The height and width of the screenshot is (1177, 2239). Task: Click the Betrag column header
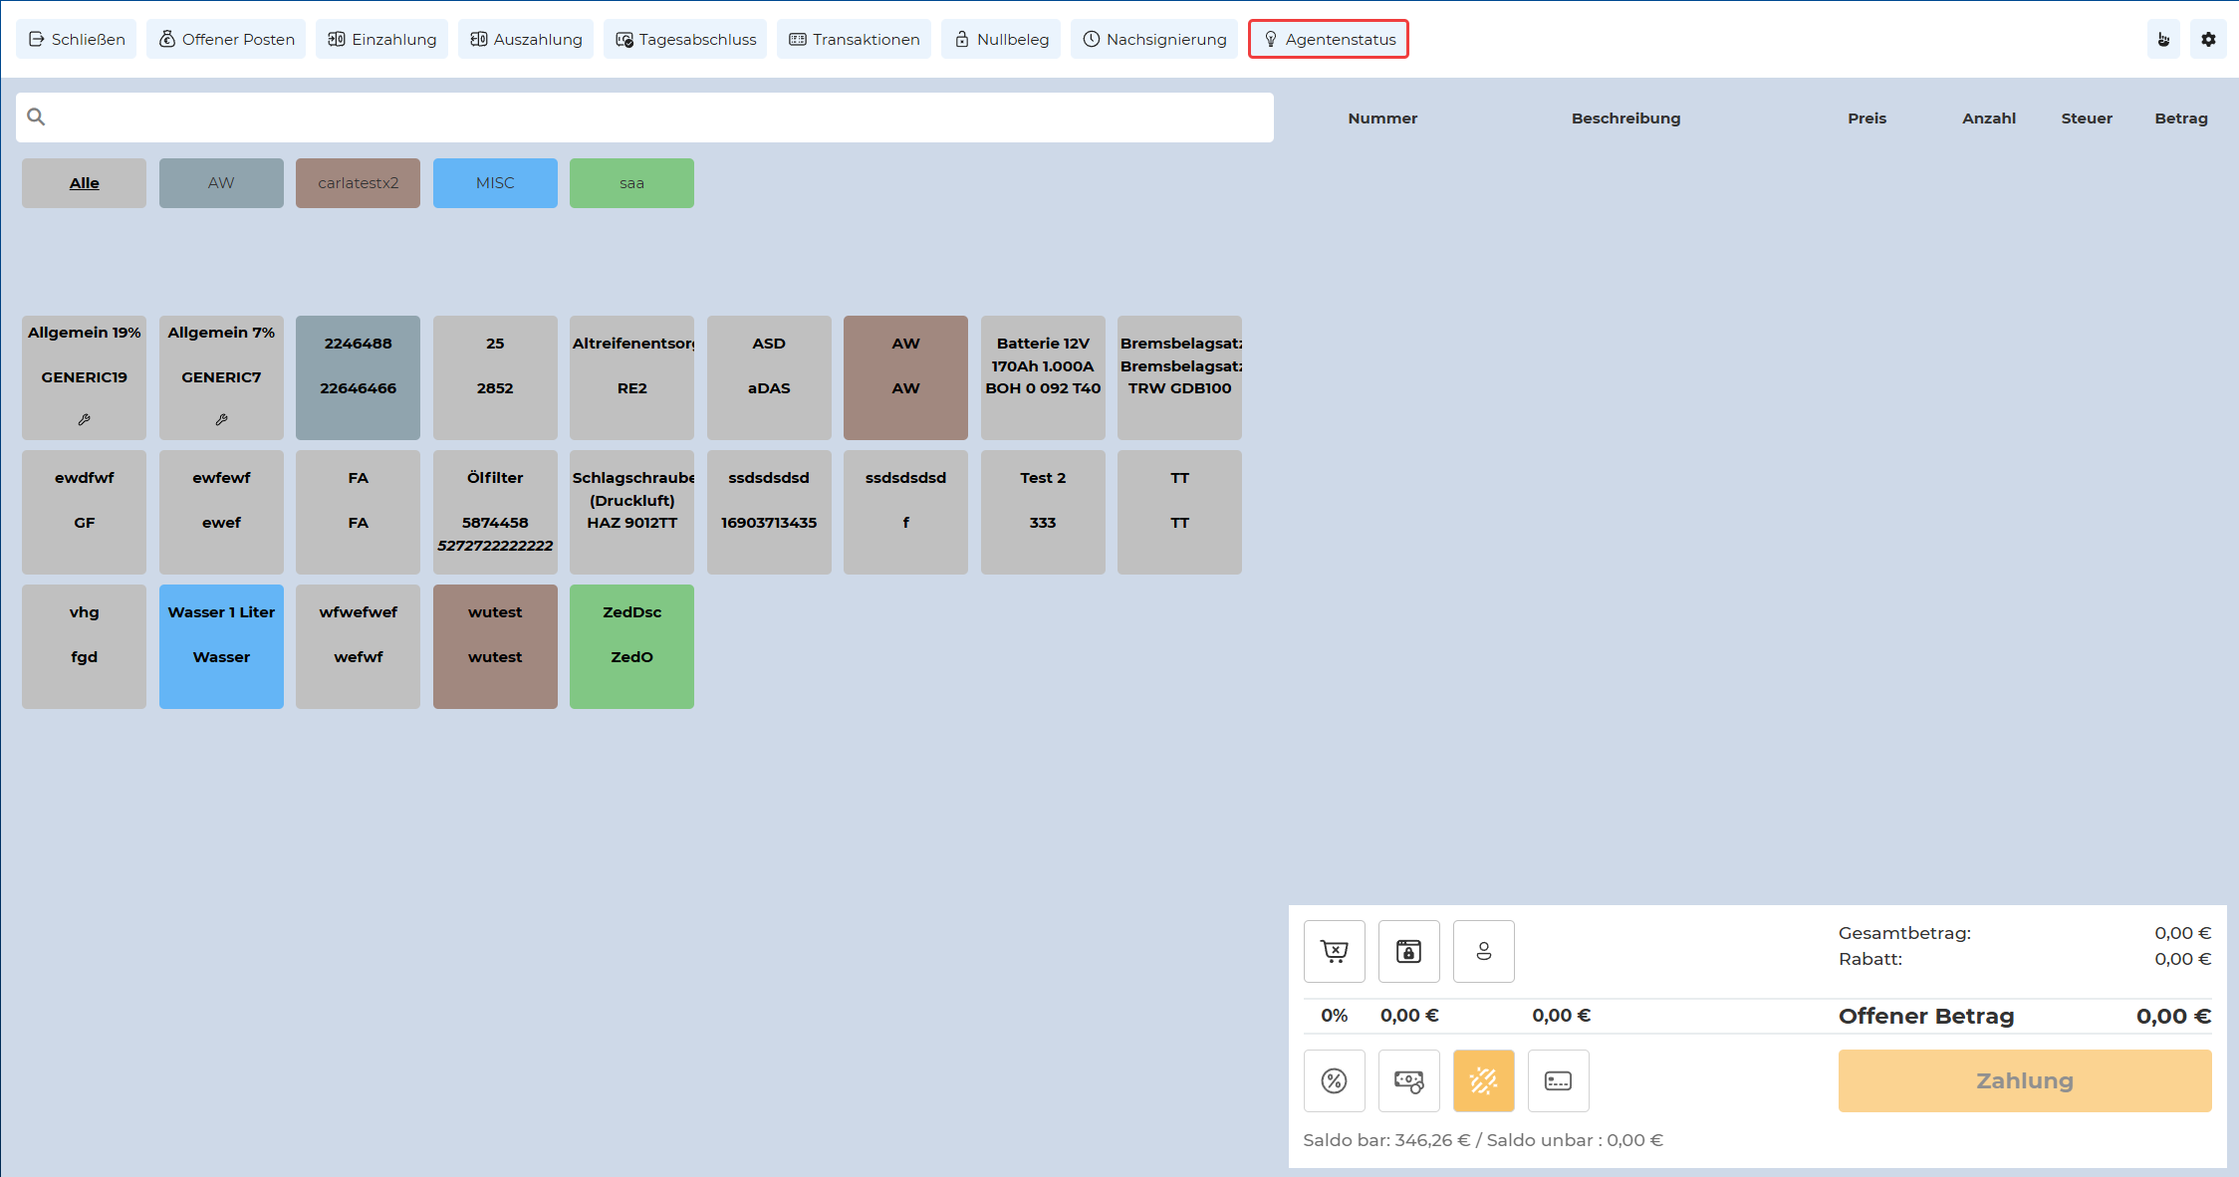click(x=2181, y=118)
